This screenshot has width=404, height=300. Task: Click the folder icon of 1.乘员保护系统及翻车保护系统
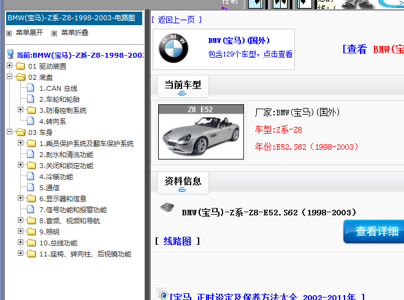coord(31,143)
